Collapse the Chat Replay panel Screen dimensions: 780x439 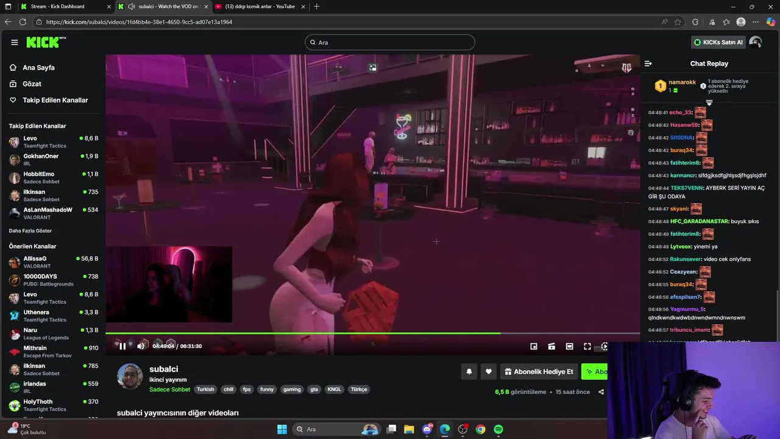click(x=648, y=63)
